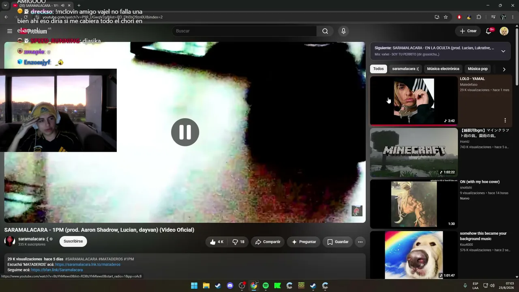Expand the Siguiente playlist panel

pos(503,51)
